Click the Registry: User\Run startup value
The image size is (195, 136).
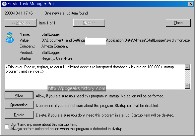[57, 58]
